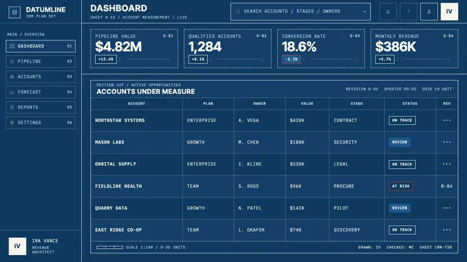The image size is (467, 262).
Task: Go to Dashboard menu item
Action: pos(40,47)
